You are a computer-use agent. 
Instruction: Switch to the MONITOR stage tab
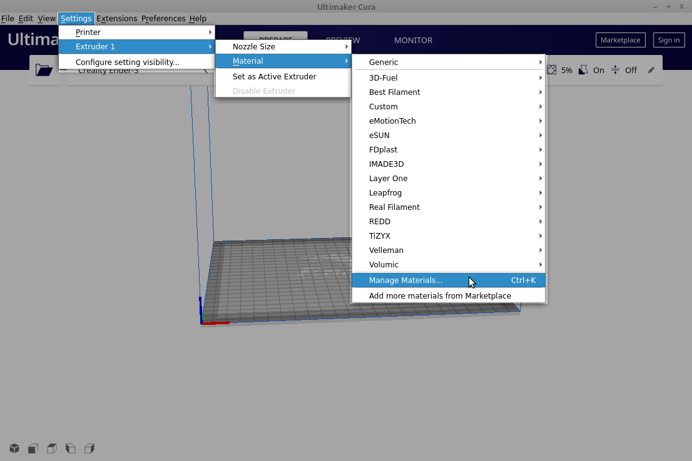413,40
